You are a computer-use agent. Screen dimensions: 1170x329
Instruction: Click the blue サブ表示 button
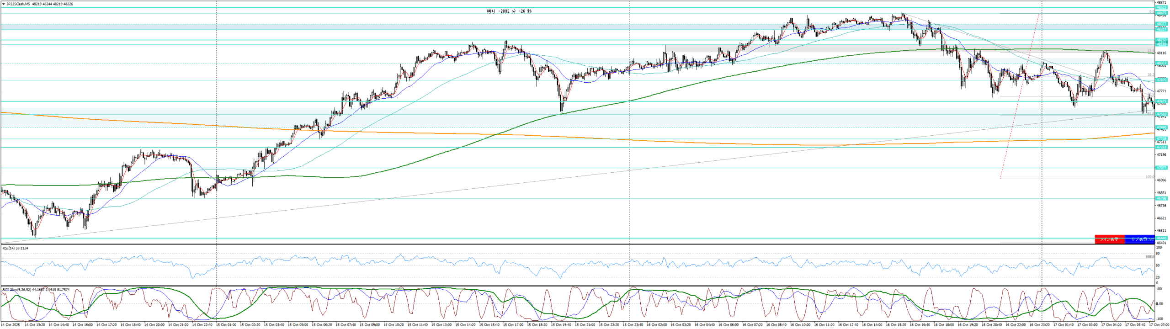(1139, 239)
